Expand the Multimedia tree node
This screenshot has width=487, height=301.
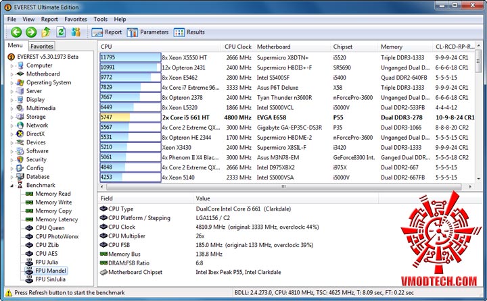coord(12,109)
